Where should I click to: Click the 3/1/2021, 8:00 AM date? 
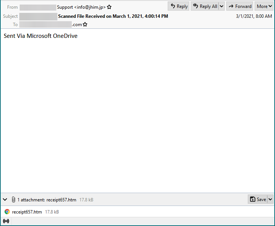click(x=253, y=16)
